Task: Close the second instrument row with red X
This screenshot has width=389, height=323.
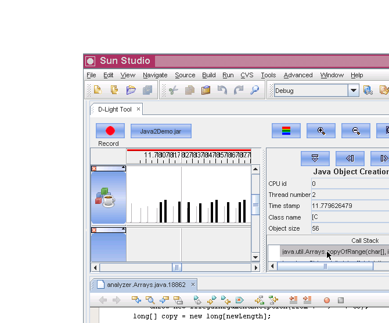Action: pos(94,230)
